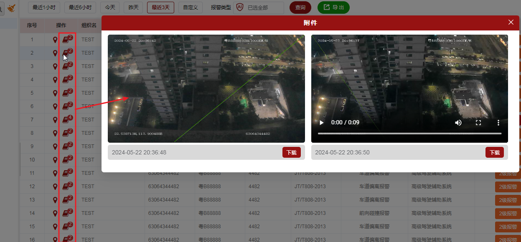The width and height of the screenshot is (521, 242).
Task: Open attachments icon for row 7
Action: [67, 120]
